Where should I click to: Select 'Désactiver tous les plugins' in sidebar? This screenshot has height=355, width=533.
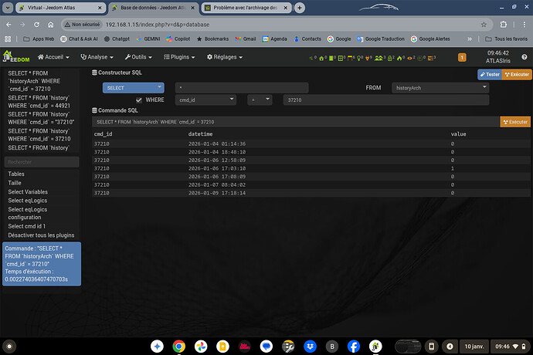click(x=41, y=235)
